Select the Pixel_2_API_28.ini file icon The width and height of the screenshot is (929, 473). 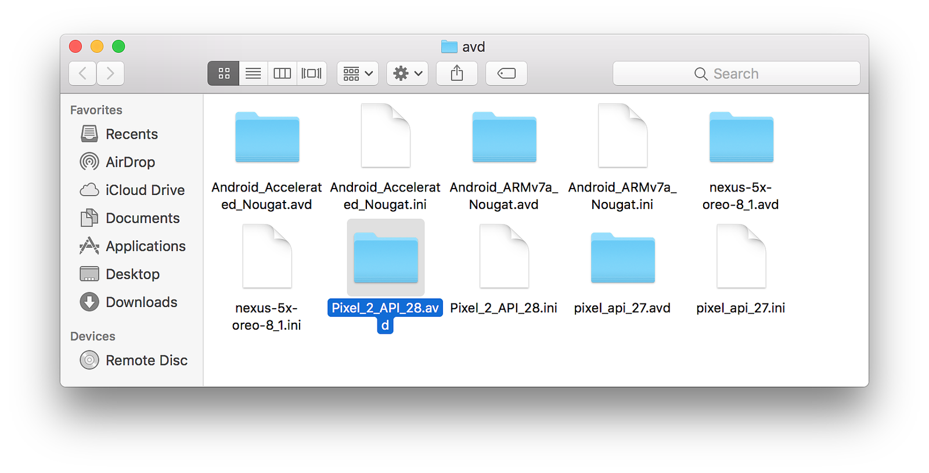click(x=504, y=256)
